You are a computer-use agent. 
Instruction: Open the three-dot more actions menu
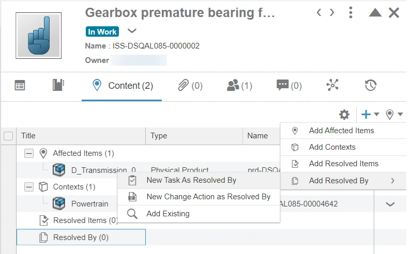click(350, 12)
